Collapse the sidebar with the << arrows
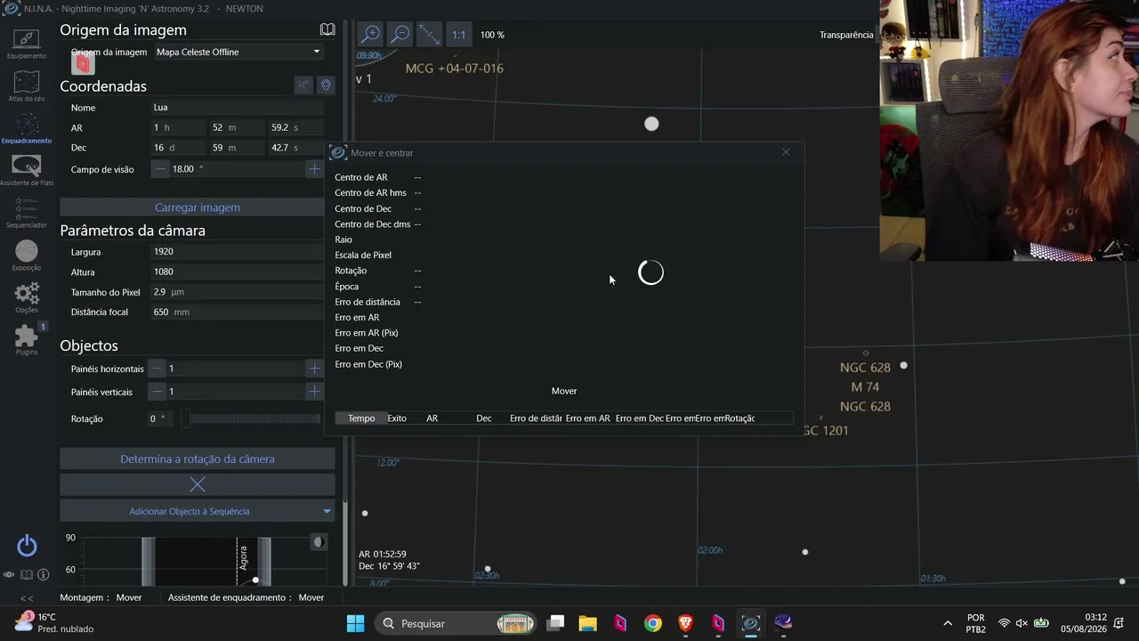This screenshot has height=641, width=1139. (27, 598)
